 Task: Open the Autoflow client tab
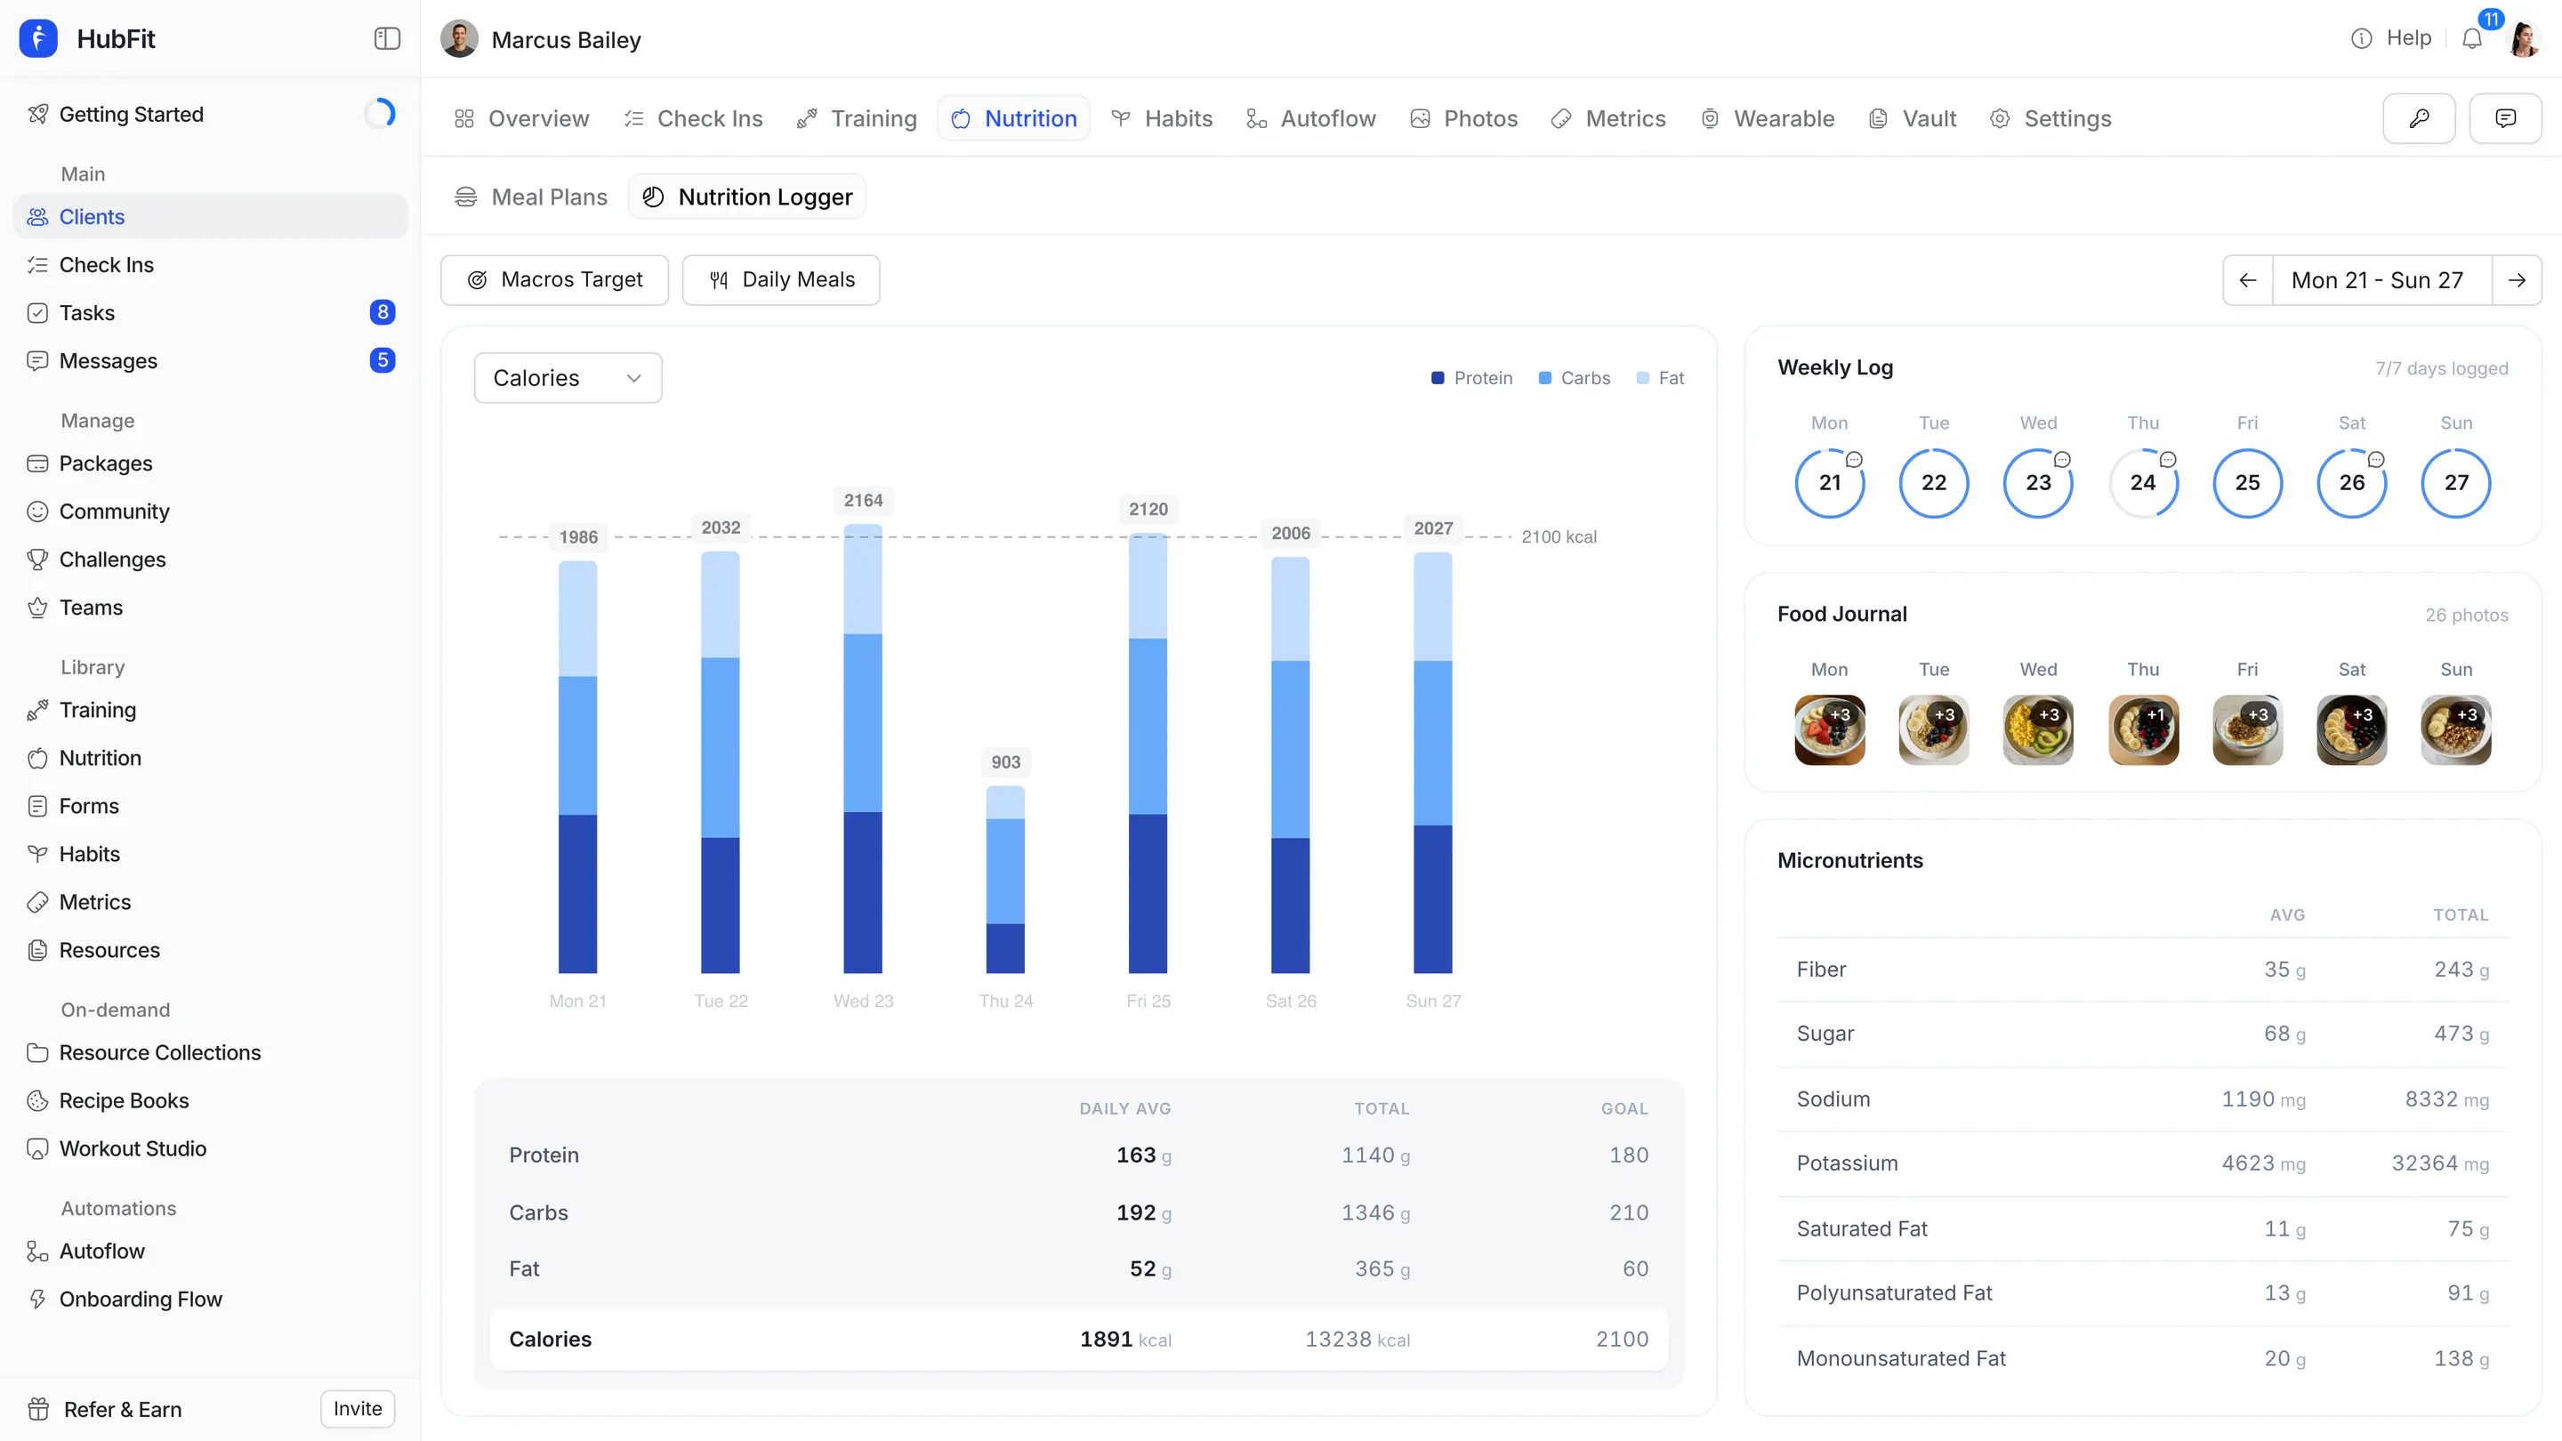pos(1311,118)
